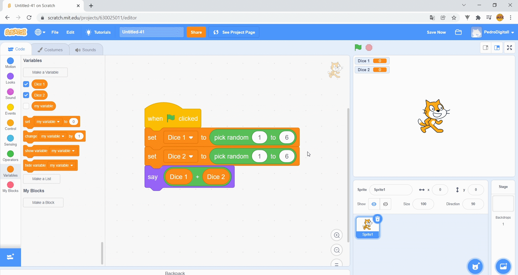
Task: Open the browser tab search chevron
Action: point(464,5)
